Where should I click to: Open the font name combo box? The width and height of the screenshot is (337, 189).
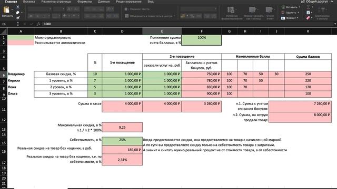point(40,9)
